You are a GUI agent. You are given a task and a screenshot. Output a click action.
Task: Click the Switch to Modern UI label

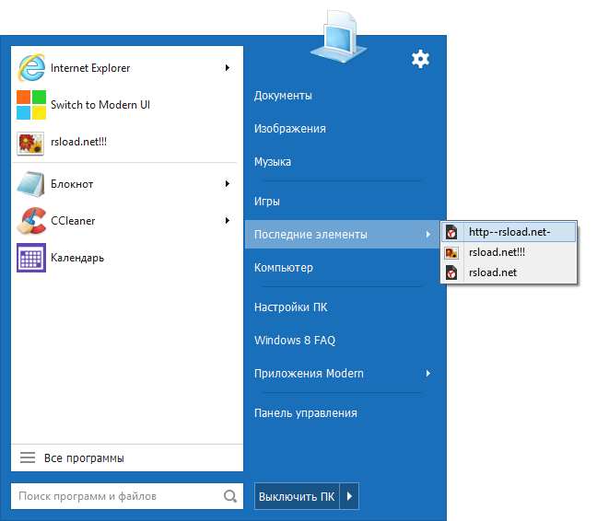(100, 105)
